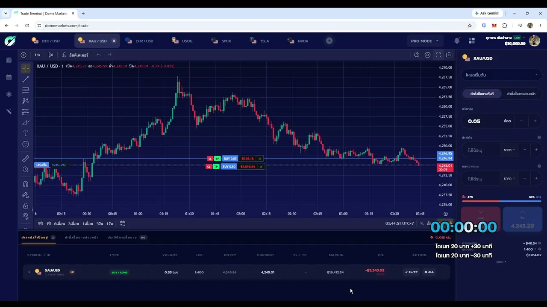The image size is (547, 307).
Task: Increase lot volume with plus button
Action: (535, 121)
